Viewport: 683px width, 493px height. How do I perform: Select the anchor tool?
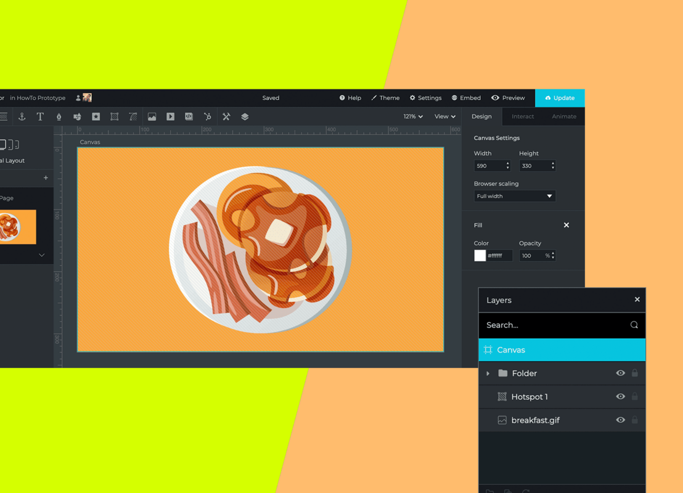coord(22,116)
